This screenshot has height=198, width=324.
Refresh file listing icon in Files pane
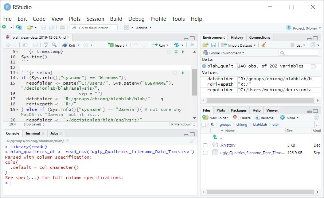(316, 118)
